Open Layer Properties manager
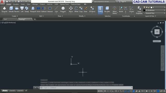The height and width of the screenshot is (93, 166). [x=139, y=10]
